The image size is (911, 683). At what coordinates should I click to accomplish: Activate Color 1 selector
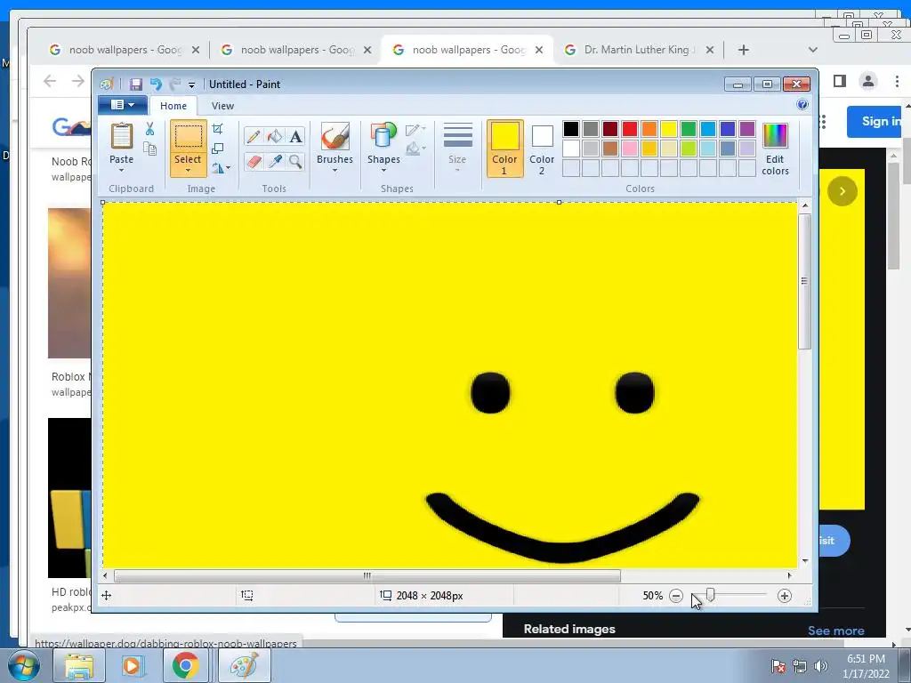pyautogui.click(x=505, y=149)
